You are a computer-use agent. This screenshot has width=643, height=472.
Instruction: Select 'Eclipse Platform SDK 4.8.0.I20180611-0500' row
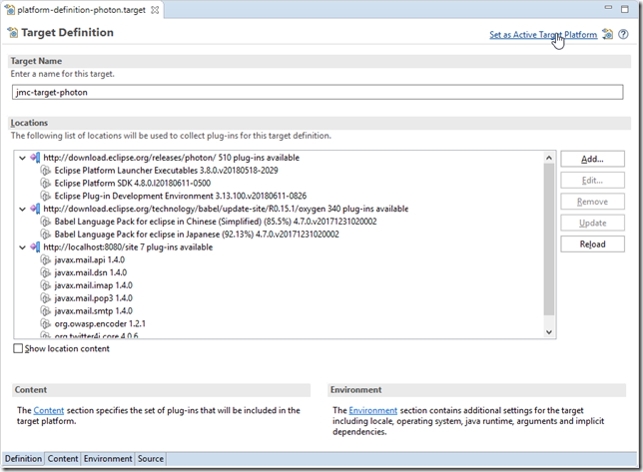point(133,184)
